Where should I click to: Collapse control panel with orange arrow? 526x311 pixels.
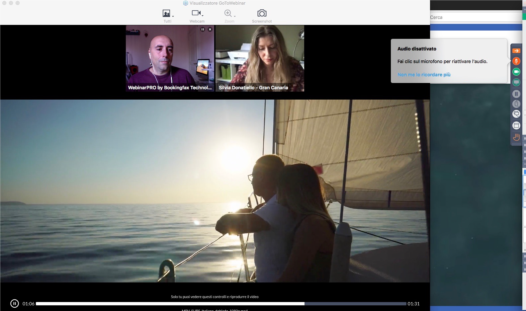pyautogui.click(x=516, y=51)
